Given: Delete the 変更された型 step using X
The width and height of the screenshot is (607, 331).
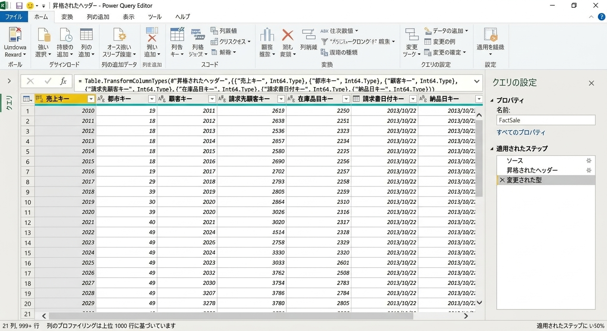Looking at the screenshot, I should 502,180.
